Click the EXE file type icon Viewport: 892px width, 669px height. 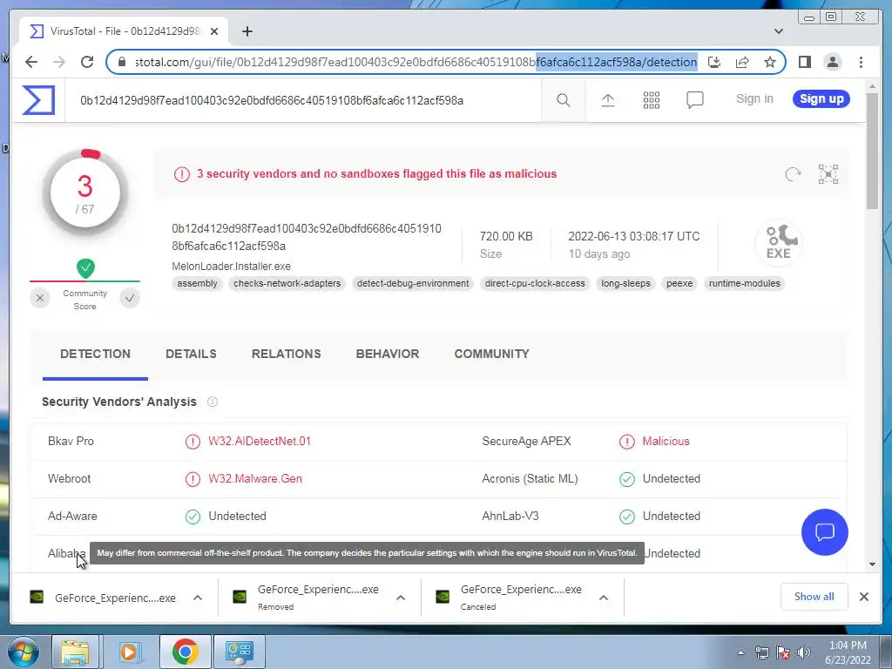pos(779,243)
